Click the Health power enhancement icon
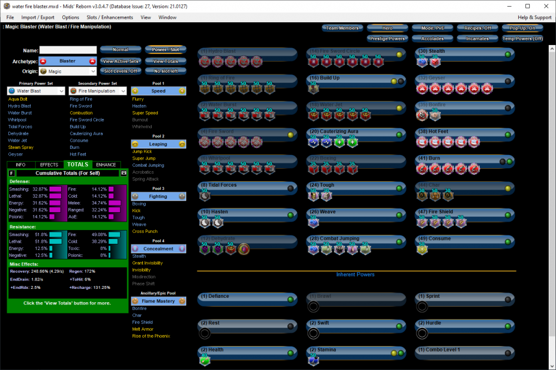556x370 pixels. tap(205, 361)
